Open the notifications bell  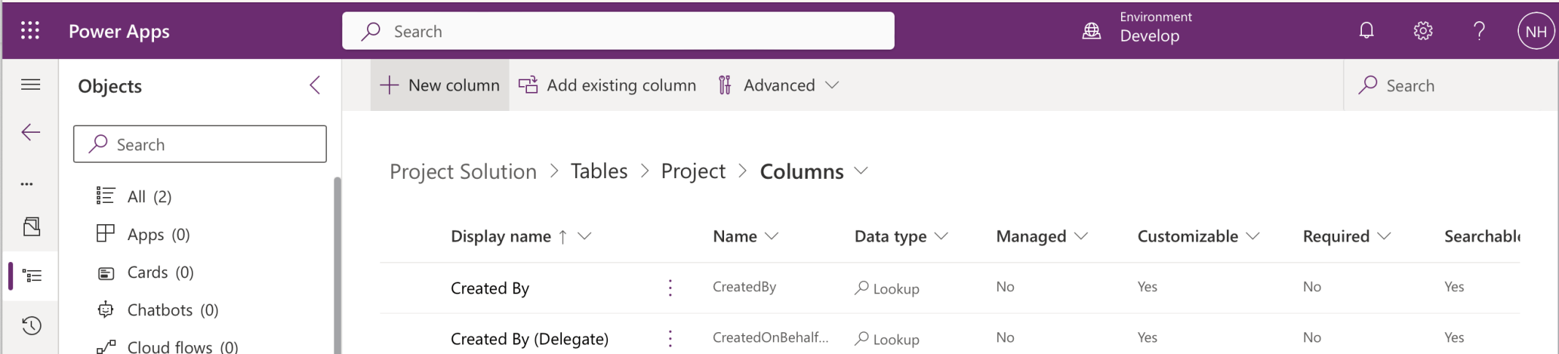pyautogui.click(x=1366, y=31)
